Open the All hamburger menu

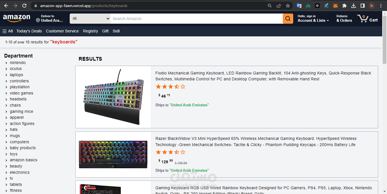[8, 31]
